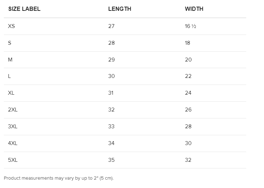
Task: Select the S size label
Action: [x=9, y=43]
